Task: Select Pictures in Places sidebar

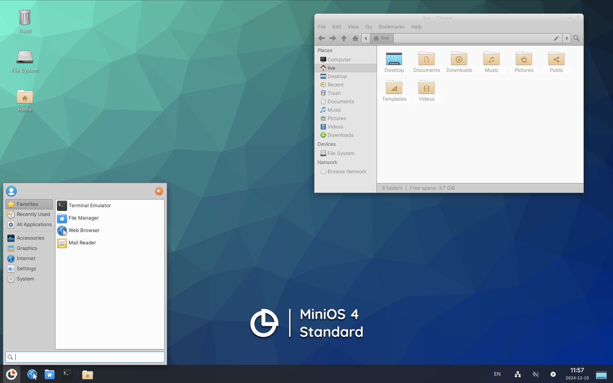Action: (346, 118)
